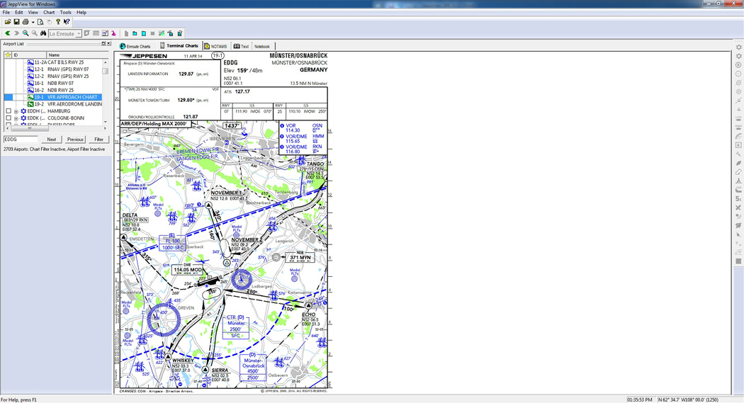Check the EDDK Cologne-Bonn checkbox
This screenshot has height=403, width=744.
click(9, 118)
